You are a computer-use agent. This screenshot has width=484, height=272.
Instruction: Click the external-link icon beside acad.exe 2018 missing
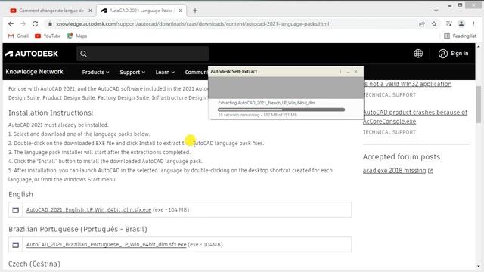[430, 171]
